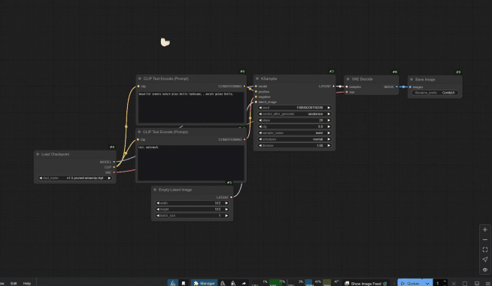Click the denoise value widget
492x286 pixels.
point(294,145)
